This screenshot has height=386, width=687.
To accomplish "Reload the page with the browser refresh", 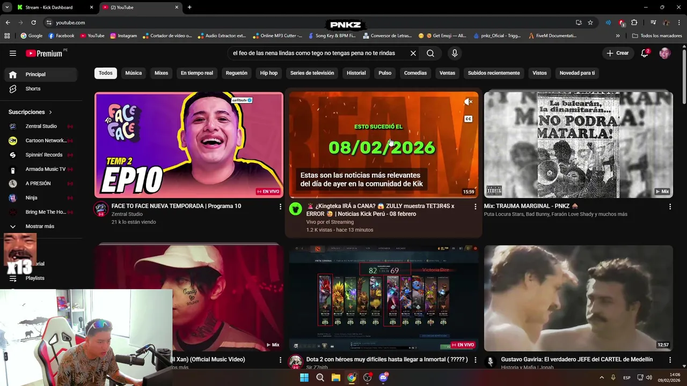I will point(33,23).
